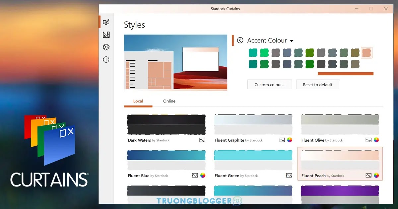
Task: Click the 'Fluent Blue' style name
Action: coord(139,176)
